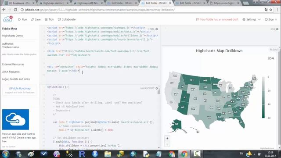This screenshot has width=281, height=158.
Task: Tidy up the code
Action: click(49, 19)
